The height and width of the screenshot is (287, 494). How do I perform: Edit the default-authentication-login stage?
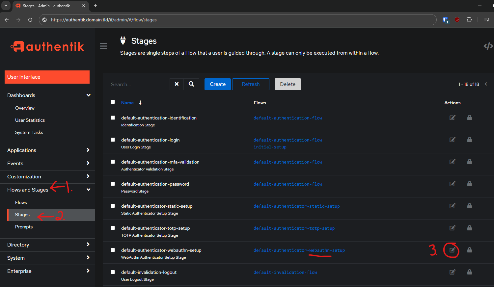point(453,140)
